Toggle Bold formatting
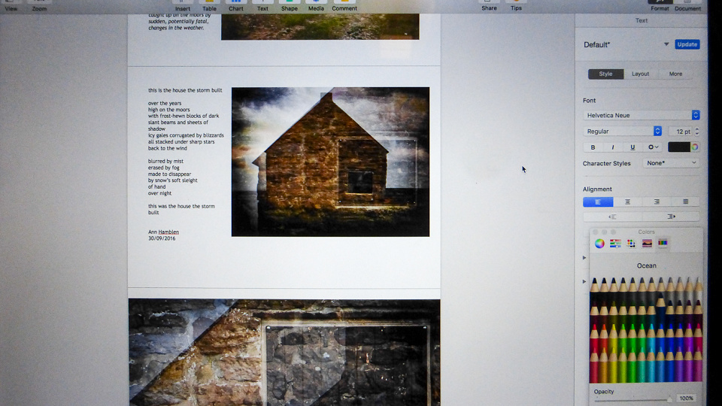This screenshot has width=722, height=406. pos(593,147)
